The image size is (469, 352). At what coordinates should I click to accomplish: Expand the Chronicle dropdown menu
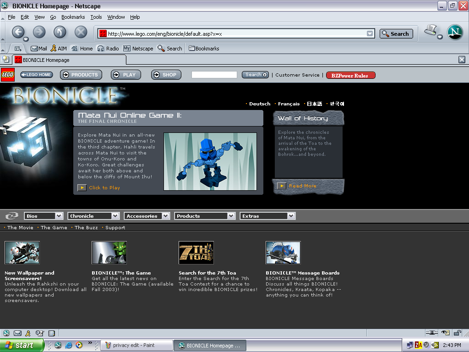coord(115,216)
